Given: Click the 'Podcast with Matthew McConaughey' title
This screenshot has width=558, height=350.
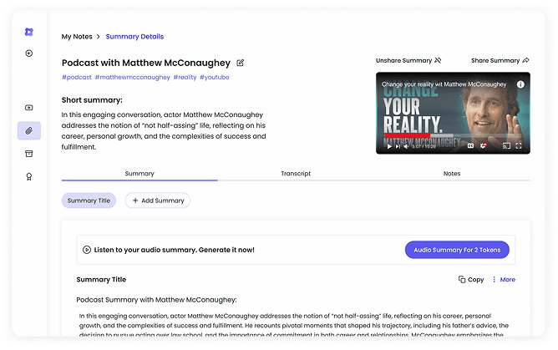Looking at the screenshot, I should point(146,63).
